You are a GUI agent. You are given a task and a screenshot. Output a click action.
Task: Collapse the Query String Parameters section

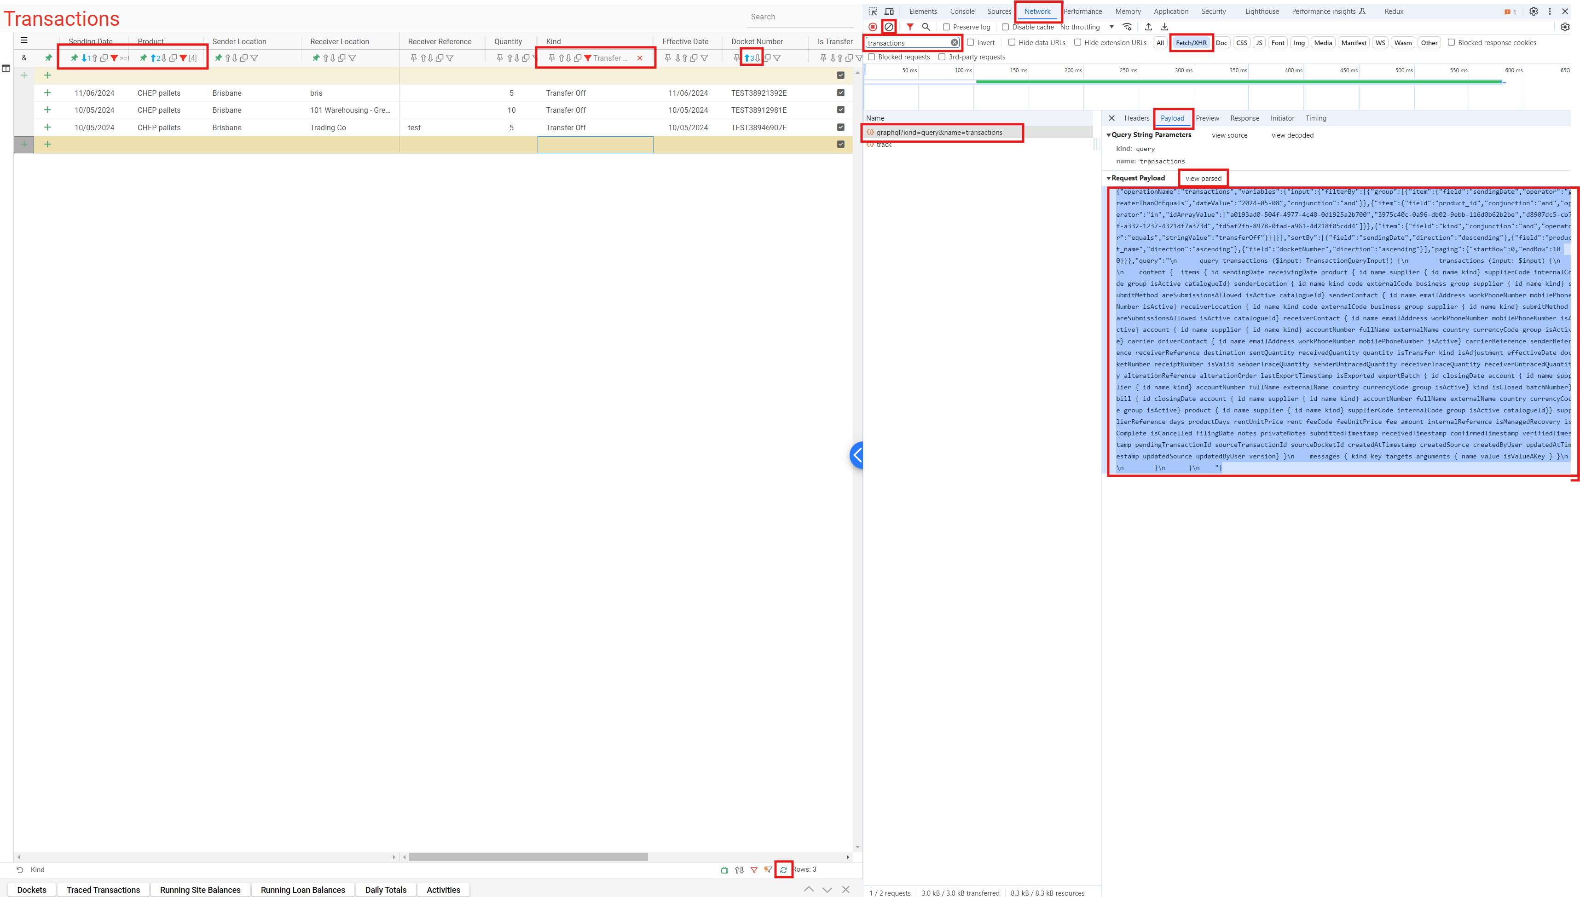(1109, 134)
